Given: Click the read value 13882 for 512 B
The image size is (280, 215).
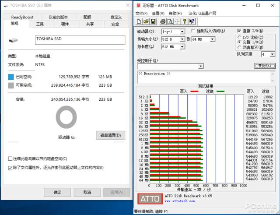Looking at the screenshot, I should tap(268, 97).
